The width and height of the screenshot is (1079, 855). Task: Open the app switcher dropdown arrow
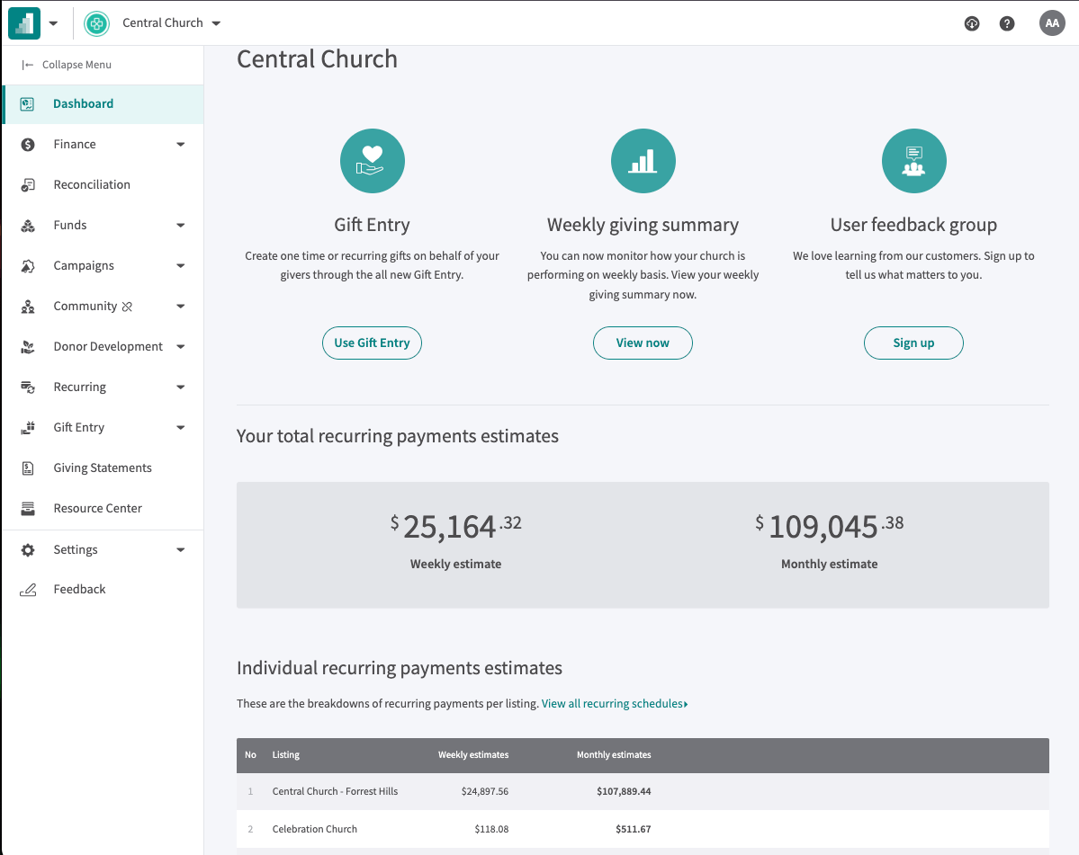(x=53, y=23)
